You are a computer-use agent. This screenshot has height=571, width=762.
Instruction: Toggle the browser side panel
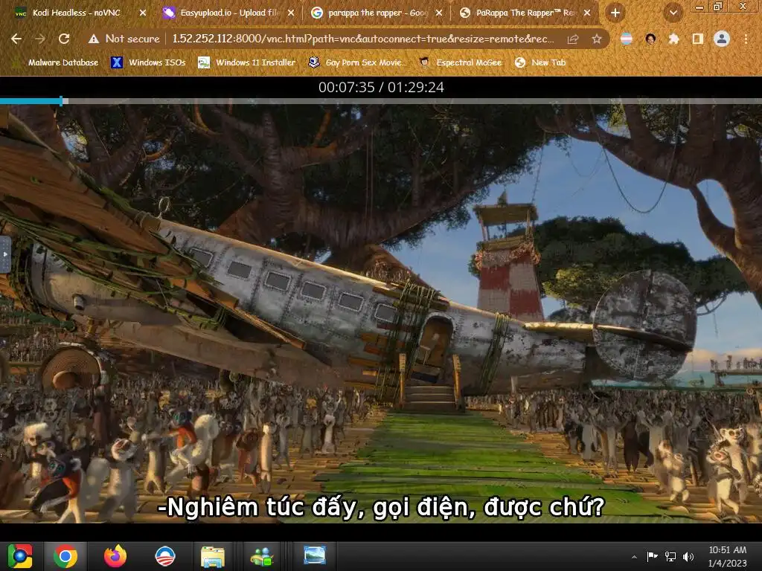click(698, 39)
